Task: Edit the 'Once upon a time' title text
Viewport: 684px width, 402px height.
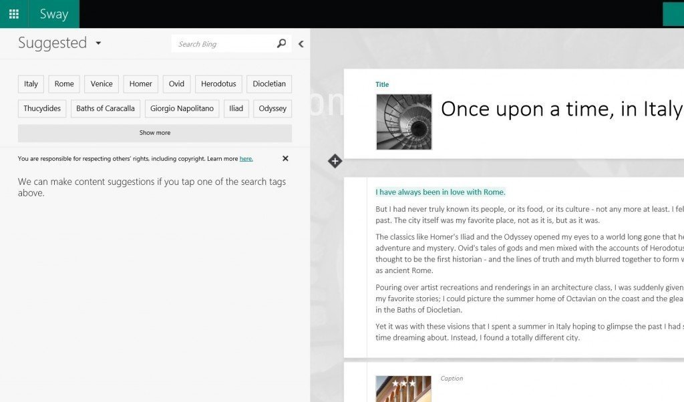Action: 561,109
